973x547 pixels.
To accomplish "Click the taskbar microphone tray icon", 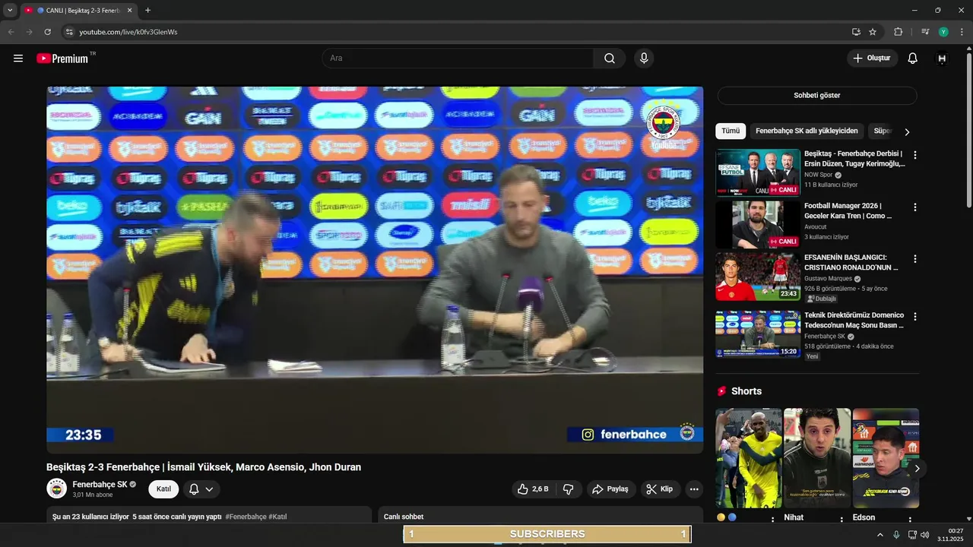I will click(896, 535).
